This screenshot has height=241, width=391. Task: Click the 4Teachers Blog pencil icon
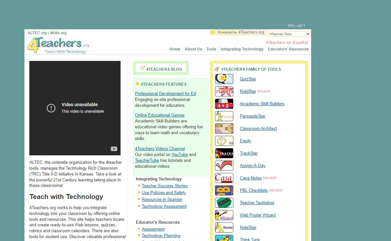pos(142,68)
